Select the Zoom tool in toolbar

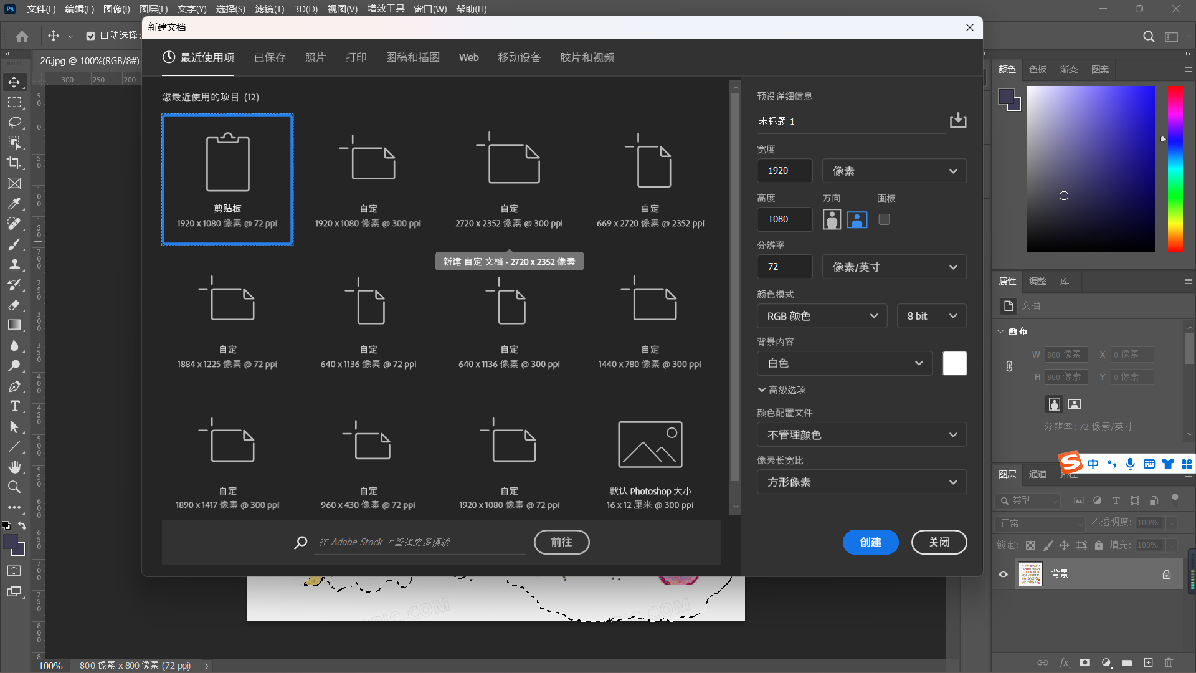click(14, 487)
